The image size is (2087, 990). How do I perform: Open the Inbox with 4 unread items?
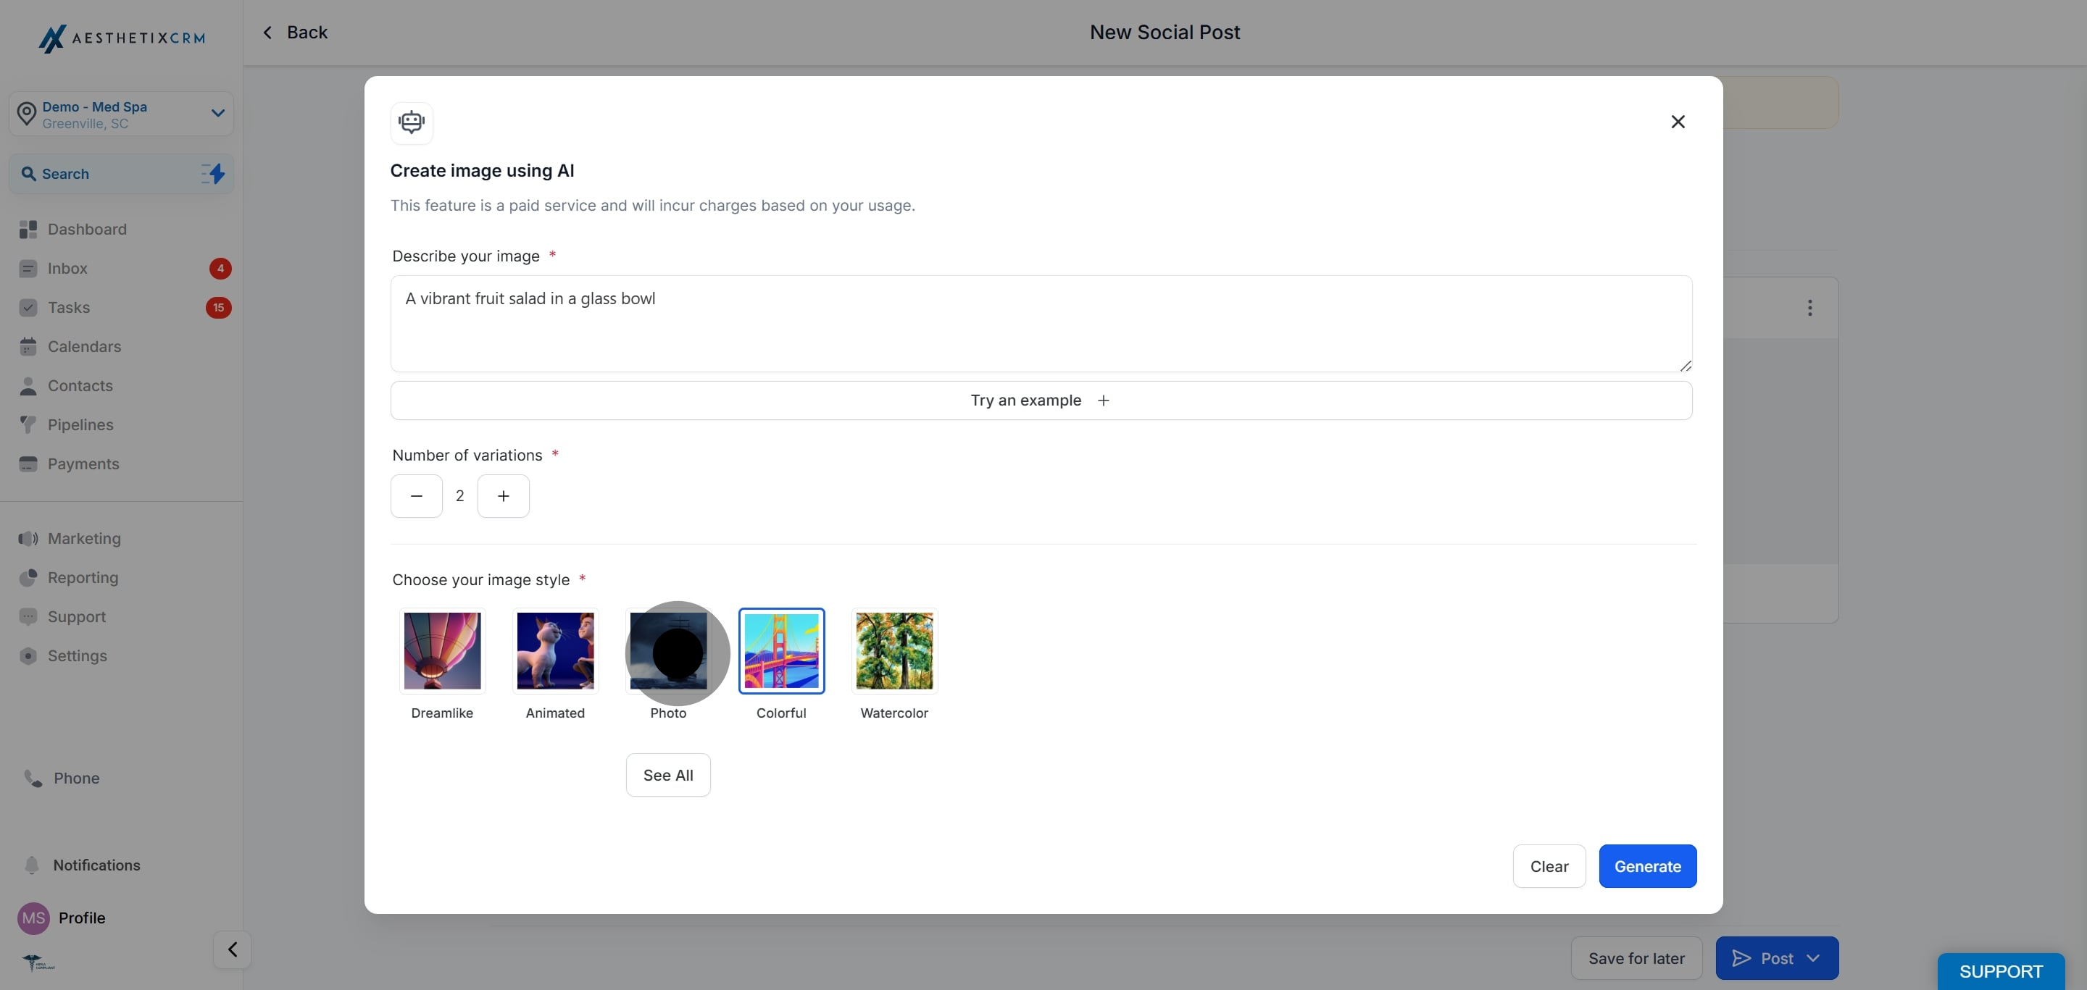pyautogui.click(x=69, y=268)
